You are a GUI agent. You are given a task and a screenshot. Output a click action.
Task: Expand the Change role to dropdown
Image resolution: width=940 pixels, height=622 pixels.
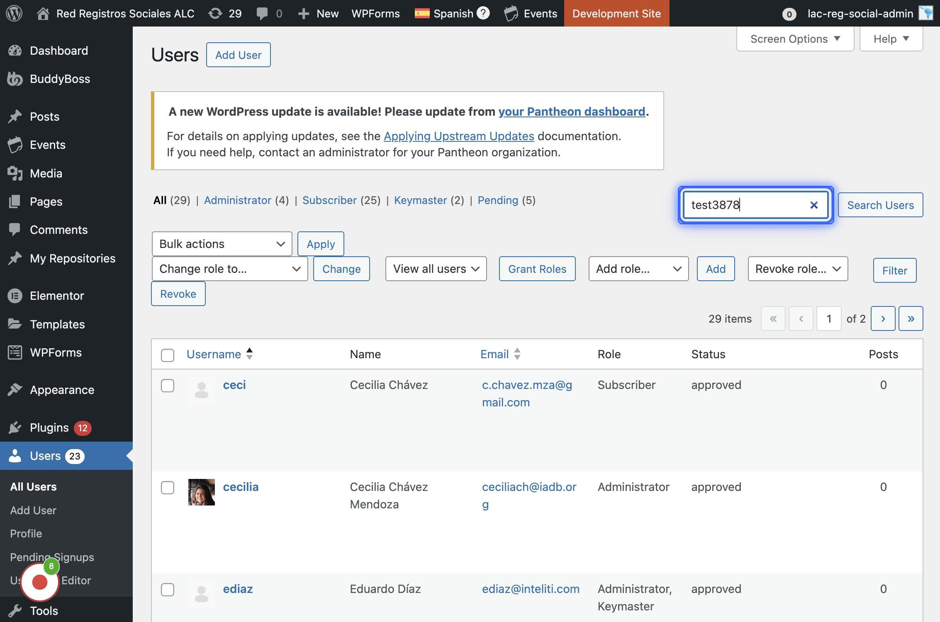229,269
